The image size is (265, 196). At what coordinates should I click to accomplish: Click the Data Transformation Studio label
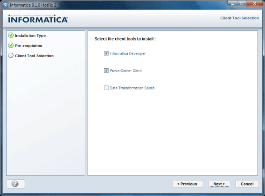(132, 88)
